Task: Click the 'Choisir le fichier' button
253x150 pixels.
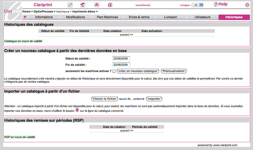Action: tap(104, 99)
